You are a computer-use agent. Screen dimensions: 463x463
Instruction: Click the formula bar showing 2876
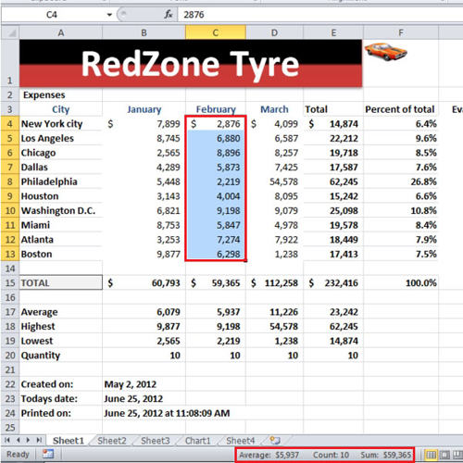320,15
